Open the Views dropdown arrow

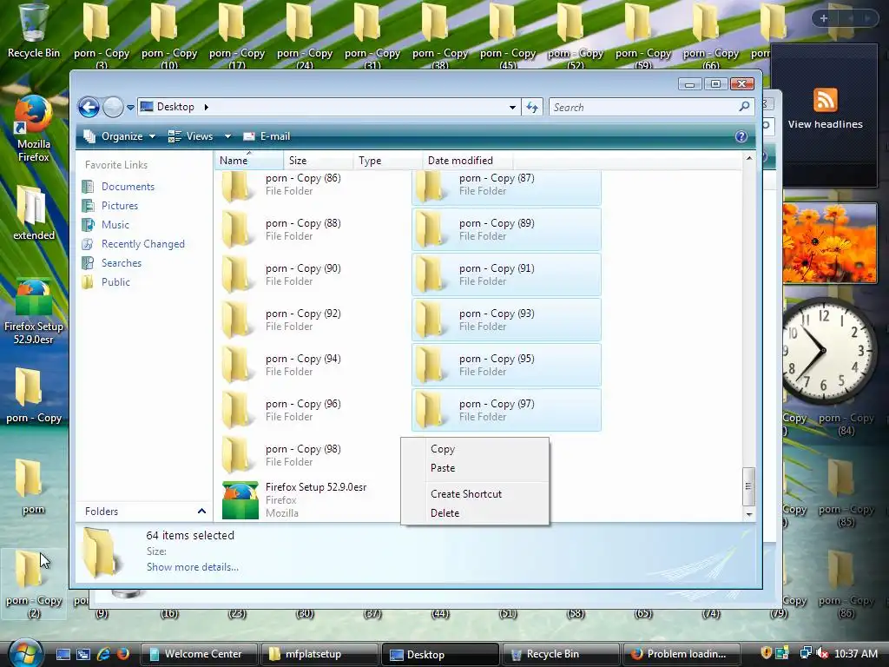(x=227, y=136)
